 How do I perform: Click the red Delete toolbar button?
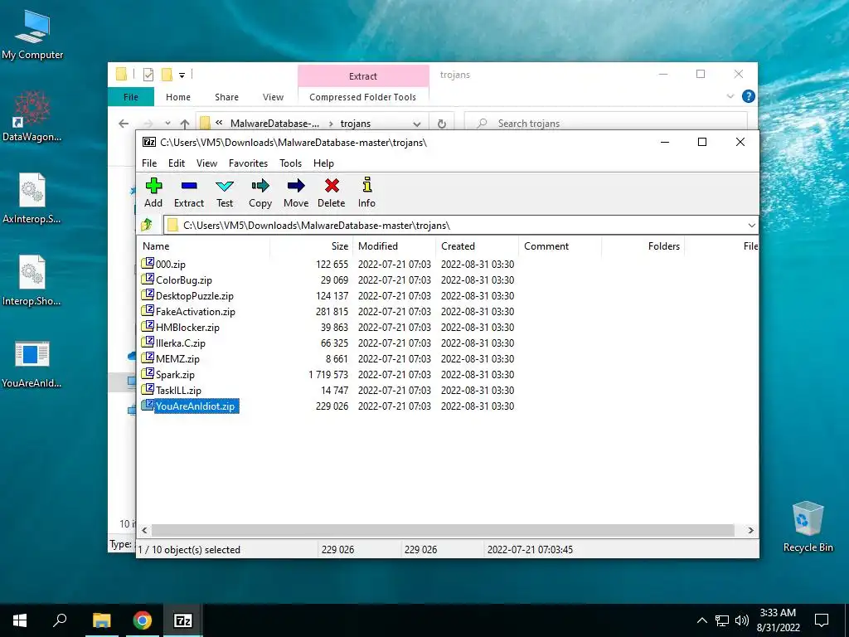click(332, 192)
